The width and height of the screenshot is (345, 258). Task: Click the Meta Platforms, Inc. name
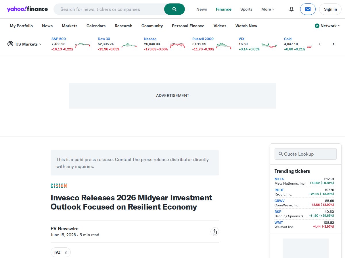290,183
